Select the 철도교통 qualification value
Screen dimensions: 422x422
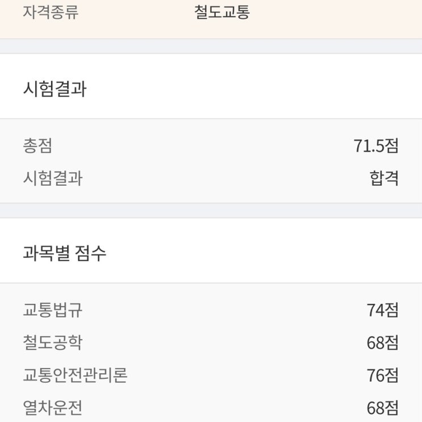pos(222,12)
